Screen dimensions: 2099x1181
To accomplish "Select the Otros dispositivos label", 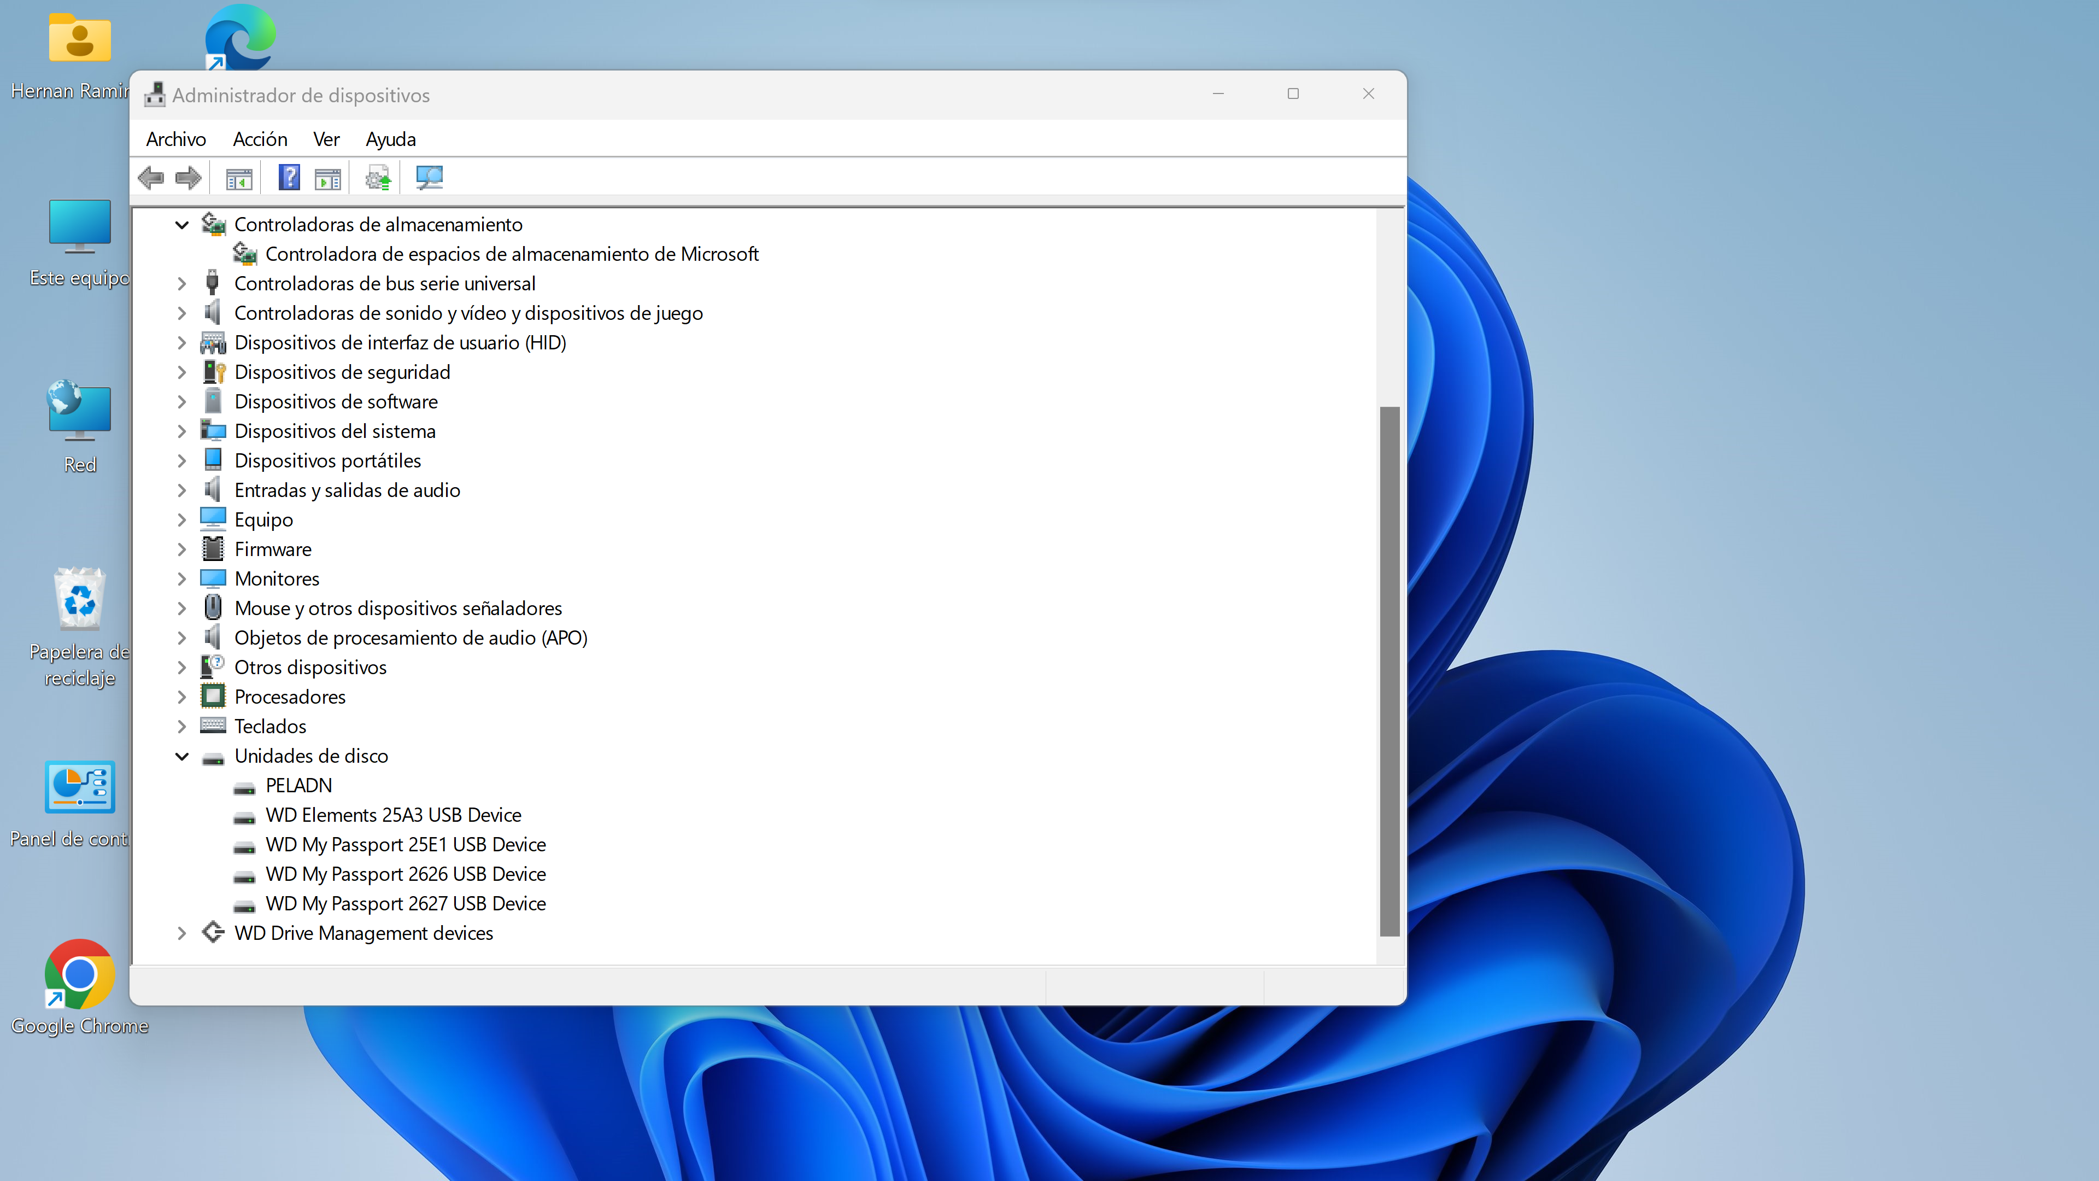I will pyautogui.click(x=310, y=666).
